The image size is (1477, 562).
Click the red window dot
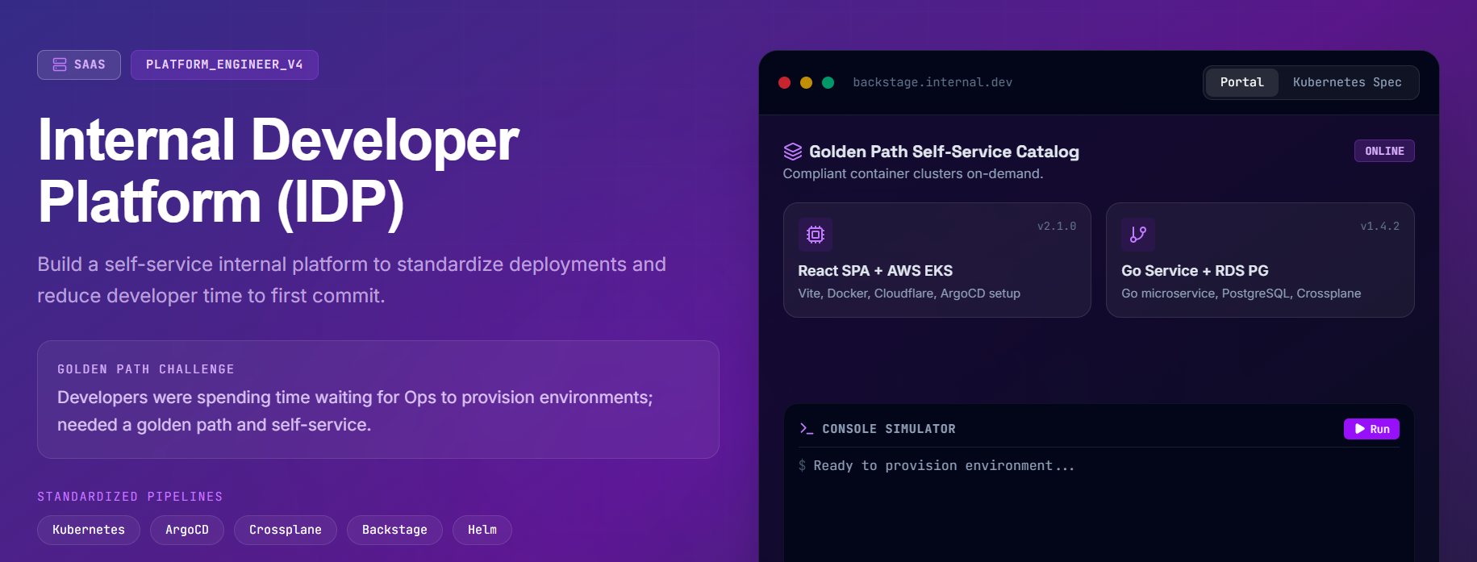784,82
